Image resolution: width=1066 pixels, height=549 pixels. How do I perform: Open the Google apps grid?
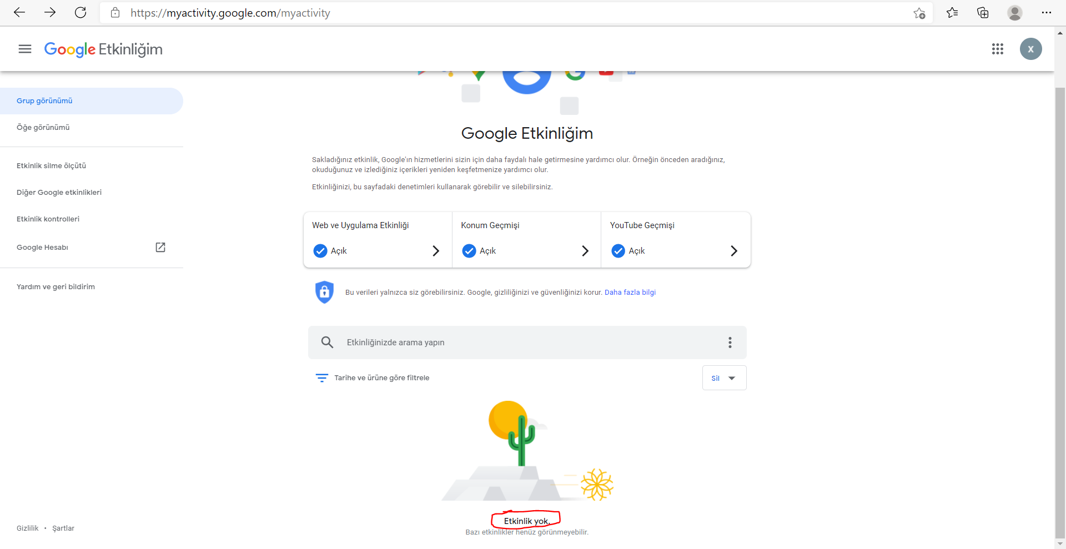998,49
